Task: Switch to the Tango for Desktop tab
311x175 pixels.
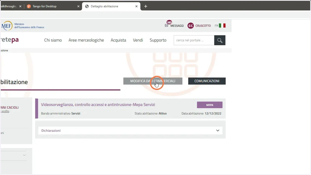Action: tap(53, 6)
